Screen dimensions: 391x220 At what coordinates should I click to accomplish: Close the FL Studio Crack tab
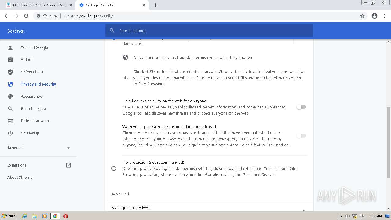coord(71,5)
